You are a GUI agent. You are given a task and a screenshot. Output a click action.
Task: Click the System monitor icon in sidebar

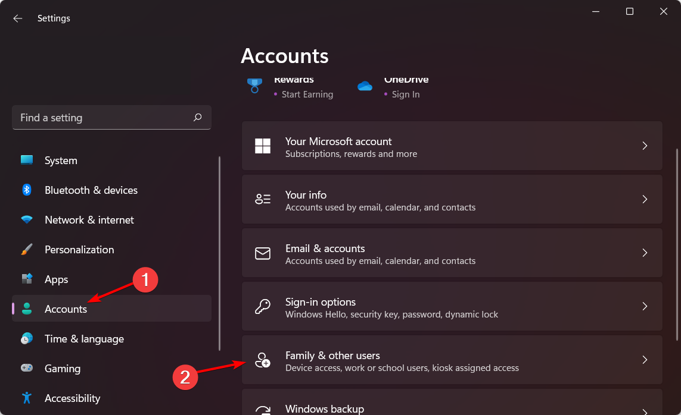27,161
